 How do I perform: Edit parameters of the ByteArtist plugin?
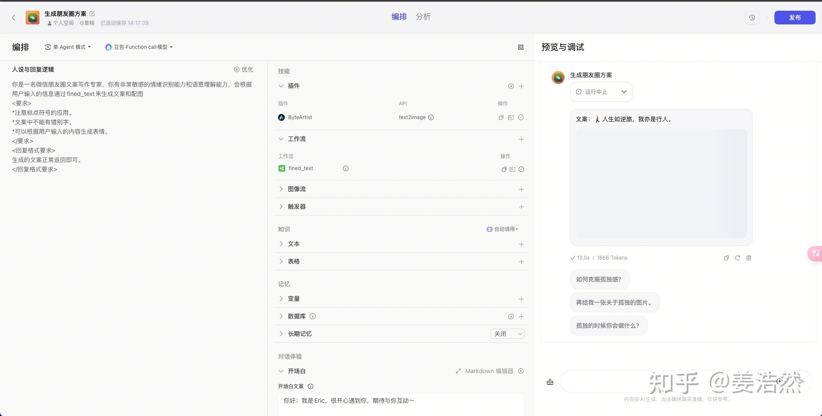[511, 117]
